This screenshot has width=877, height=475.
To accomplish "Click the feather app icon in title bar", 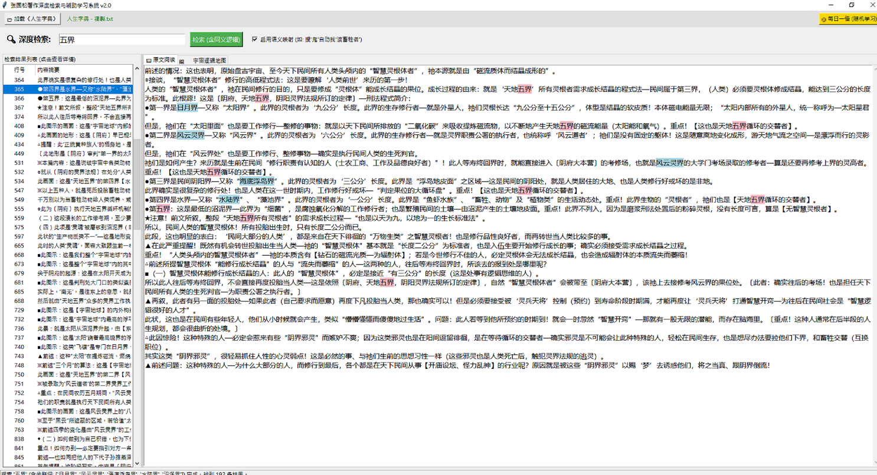I will pos(6,5).
